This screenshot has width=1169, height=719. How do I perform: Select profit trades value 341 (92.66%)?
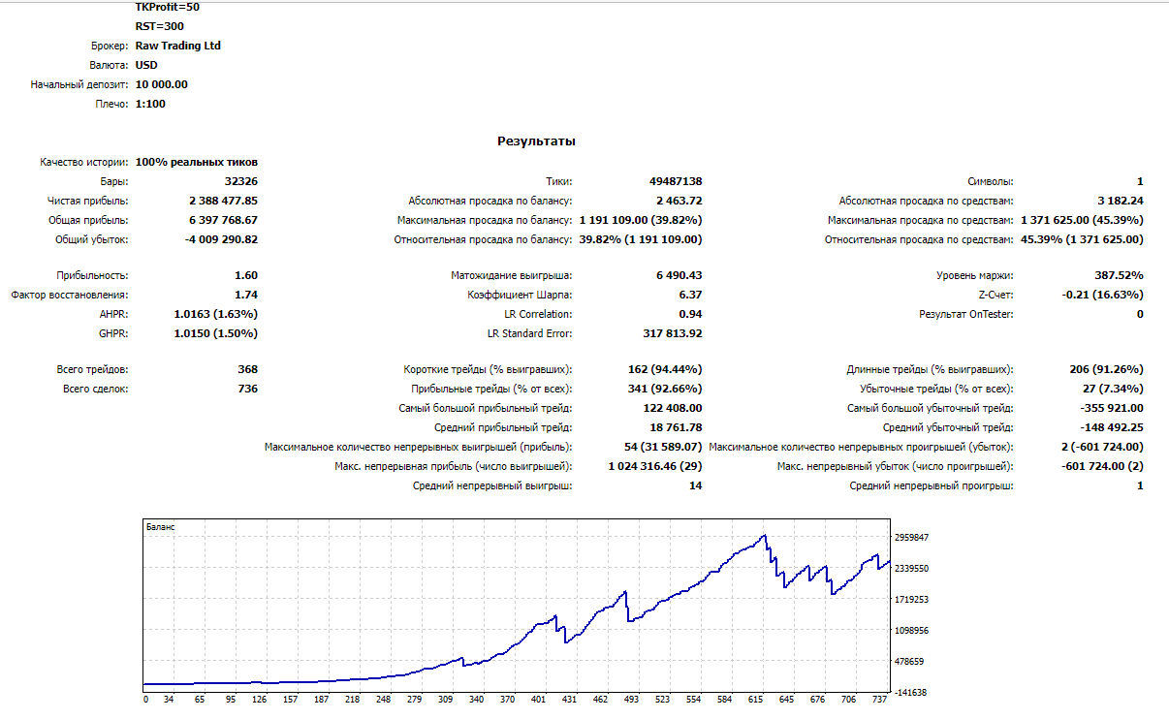(x=666, y=389)
